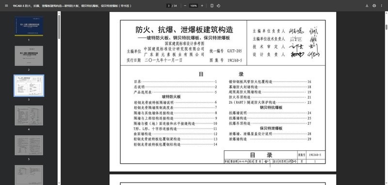Click the zoom in plus button

(x=202, y=6)
